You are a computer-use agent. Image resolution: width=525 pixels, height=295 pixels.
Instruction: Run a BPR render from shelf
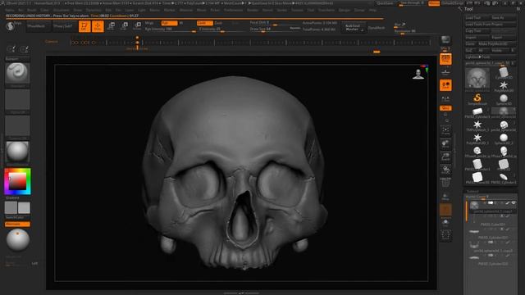pyautogui.click(x=445, y=40)
